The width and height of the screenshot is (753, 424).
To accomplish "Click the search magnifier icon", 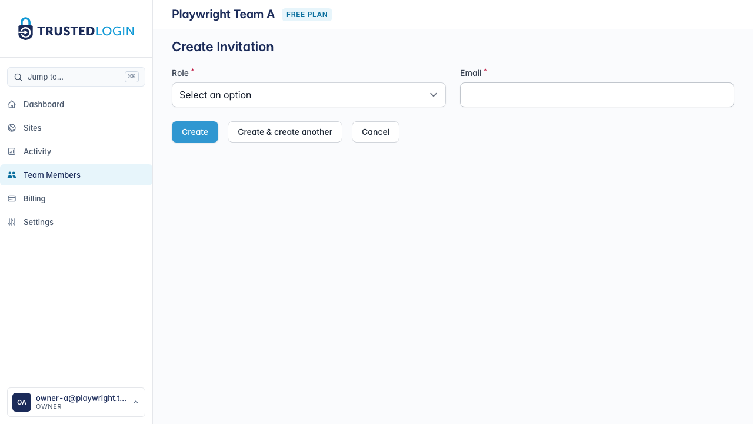I will coord(18,77).
